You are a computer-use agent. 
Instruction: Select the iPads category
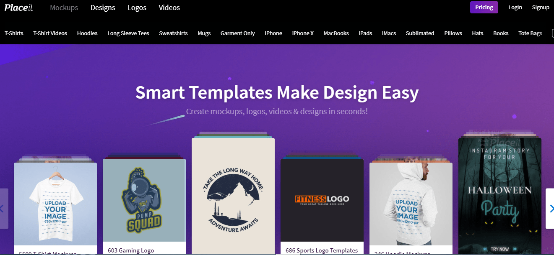pyautogui.click(x=365, y=33)
